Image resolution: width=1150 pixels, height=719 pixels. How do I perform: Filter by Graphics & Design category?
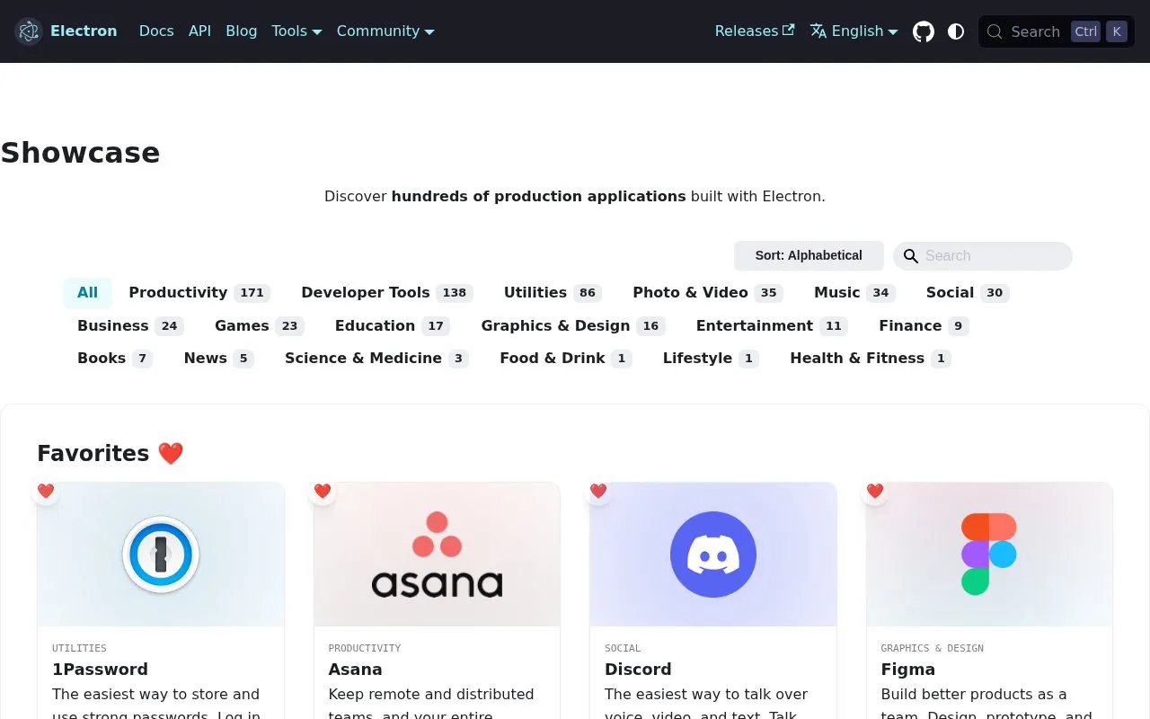tap(574, 326)
